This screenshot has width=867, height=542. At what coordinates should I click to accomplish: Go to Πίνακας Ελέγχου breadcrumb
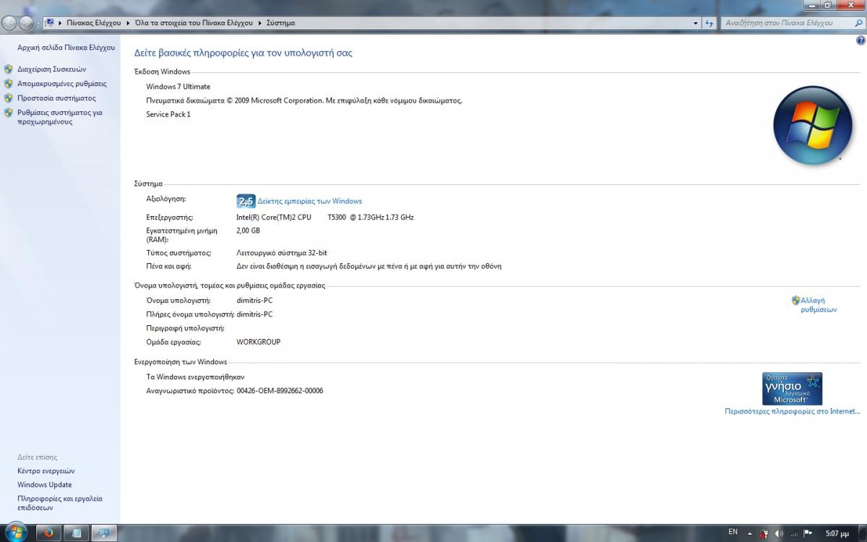[x=94, y=23]
